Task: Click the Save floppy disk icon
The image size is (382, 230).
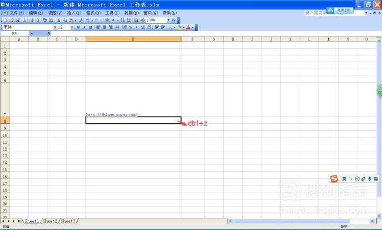Action: coord(18,20)
